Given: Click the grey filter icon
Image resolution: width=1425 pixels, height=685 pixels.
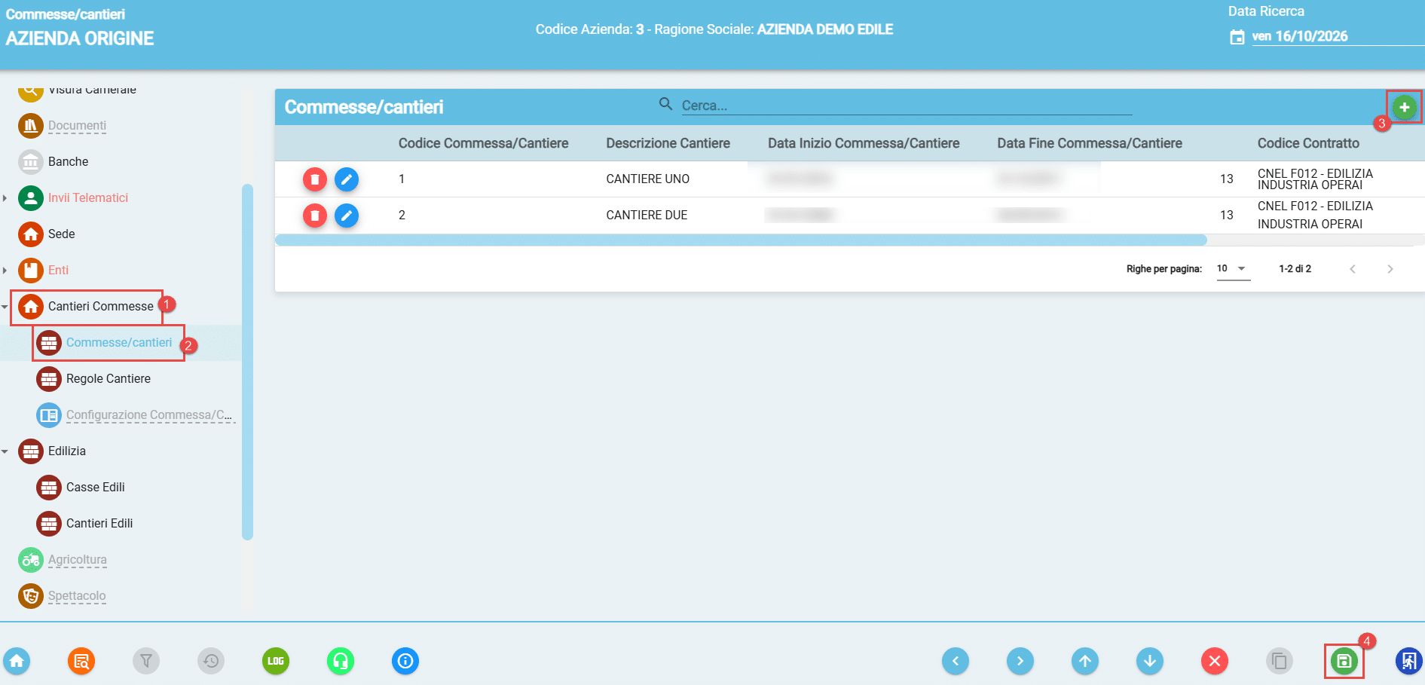Looking at the screenshot, I should (146, 662).
